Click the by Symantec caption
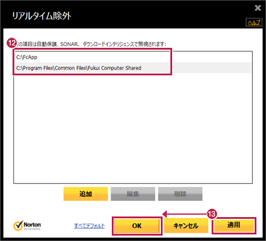 (x=32, y=229)
